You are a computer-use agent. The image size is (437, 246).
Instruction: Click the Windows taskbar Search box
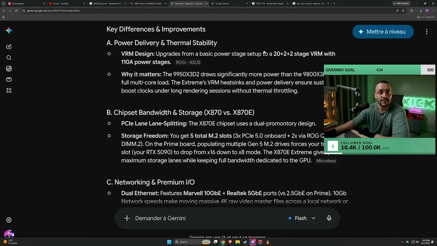pos(192,242)
